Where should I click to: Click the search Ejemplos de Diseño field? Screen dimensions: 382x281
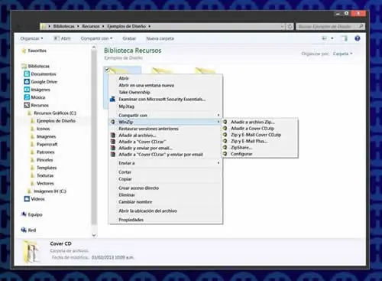click(x=331, y=26)
